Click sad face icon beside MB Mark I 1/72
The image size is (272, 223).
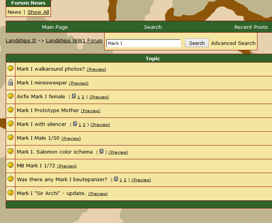tap(10, 165)
